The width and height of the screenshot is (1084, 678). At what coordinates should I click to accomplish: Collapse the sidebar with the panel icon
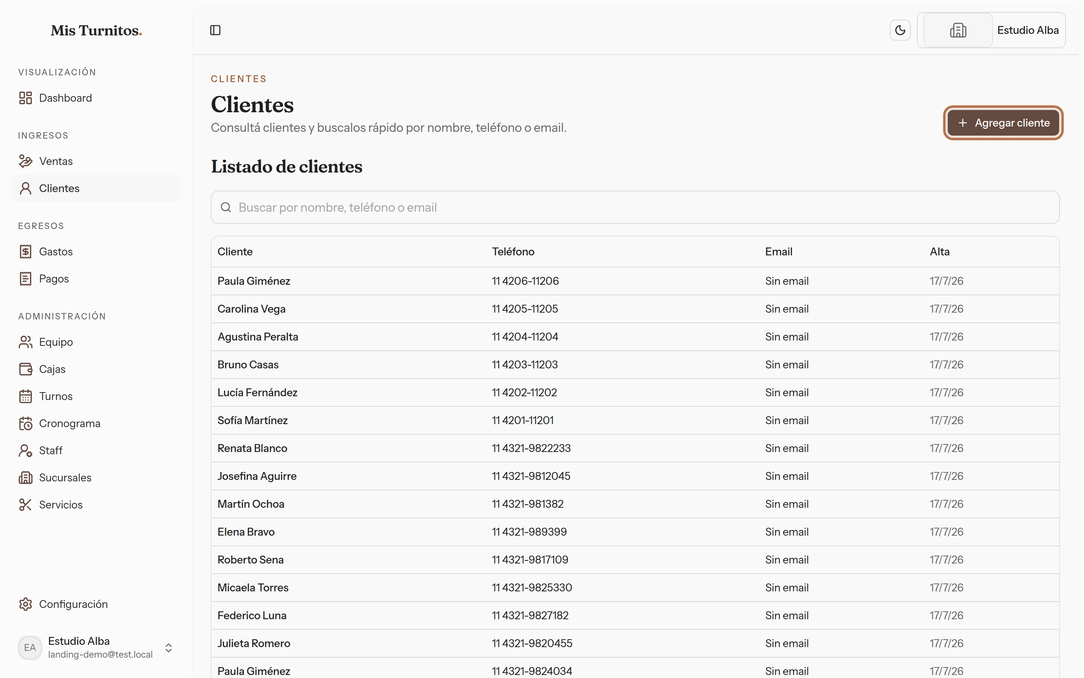coord(215,30)
